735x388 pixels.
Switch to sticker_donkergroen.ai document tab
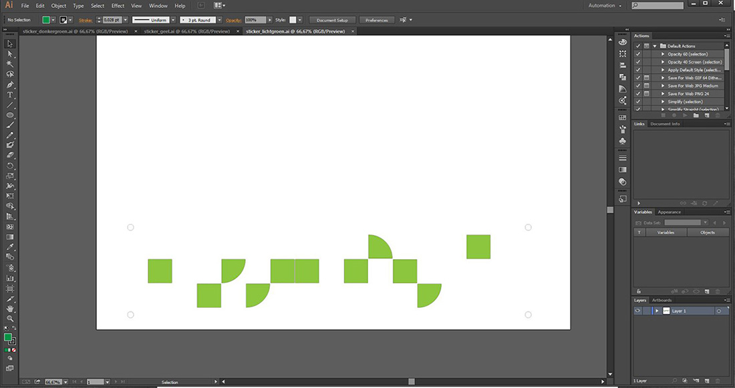pyautogui.click(x=76, y=31)
